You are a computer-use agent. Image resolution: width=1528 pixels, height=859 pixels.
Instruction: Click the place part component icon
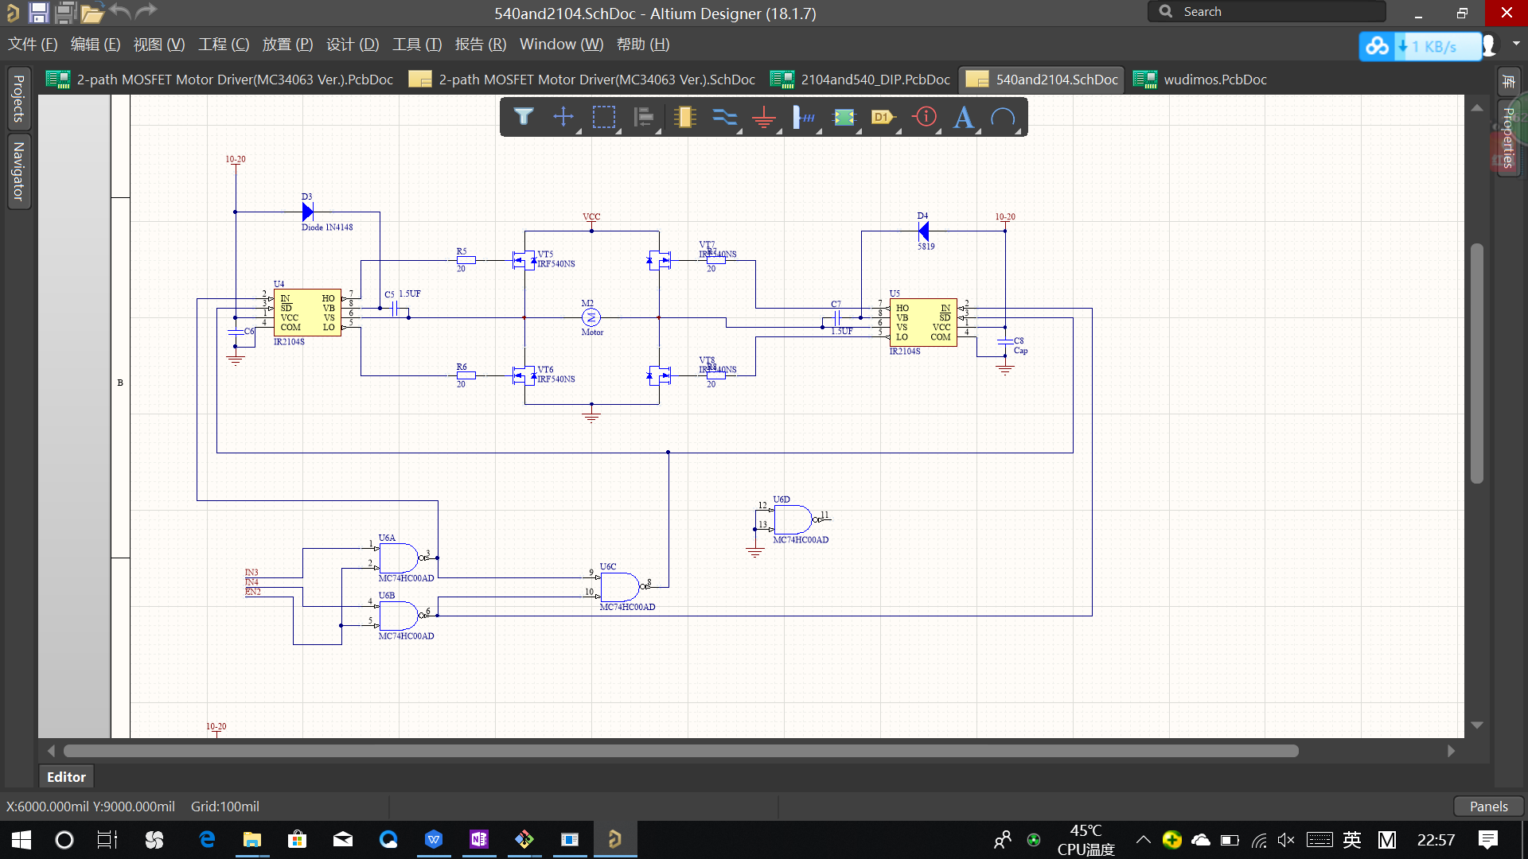coord(684,118)
